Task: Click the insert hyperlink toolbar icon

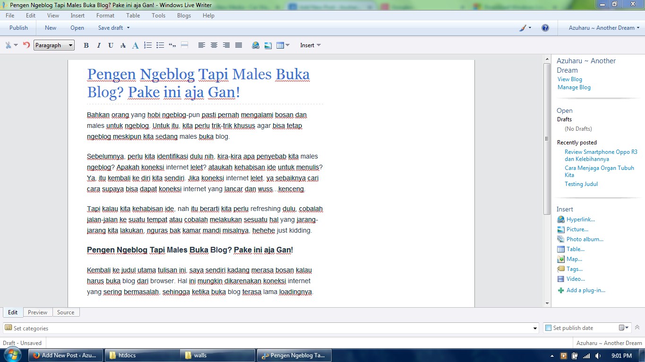Action: (256, 45)
